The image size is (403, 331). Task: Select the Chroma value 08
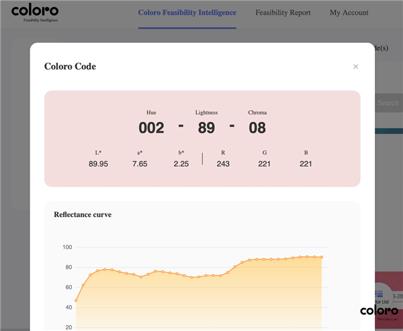coord(257,128)
